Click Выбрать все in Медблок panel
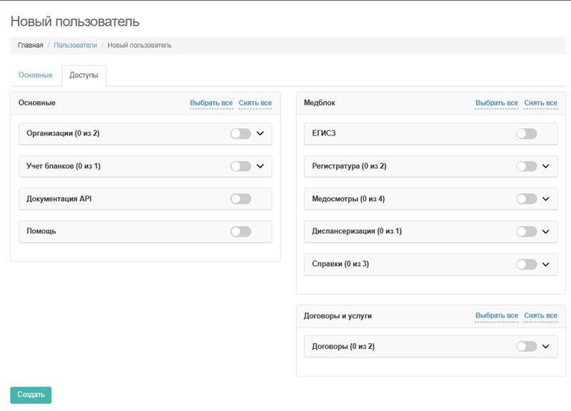Viewport: 571px width, 411px height. tap(497, 103)
